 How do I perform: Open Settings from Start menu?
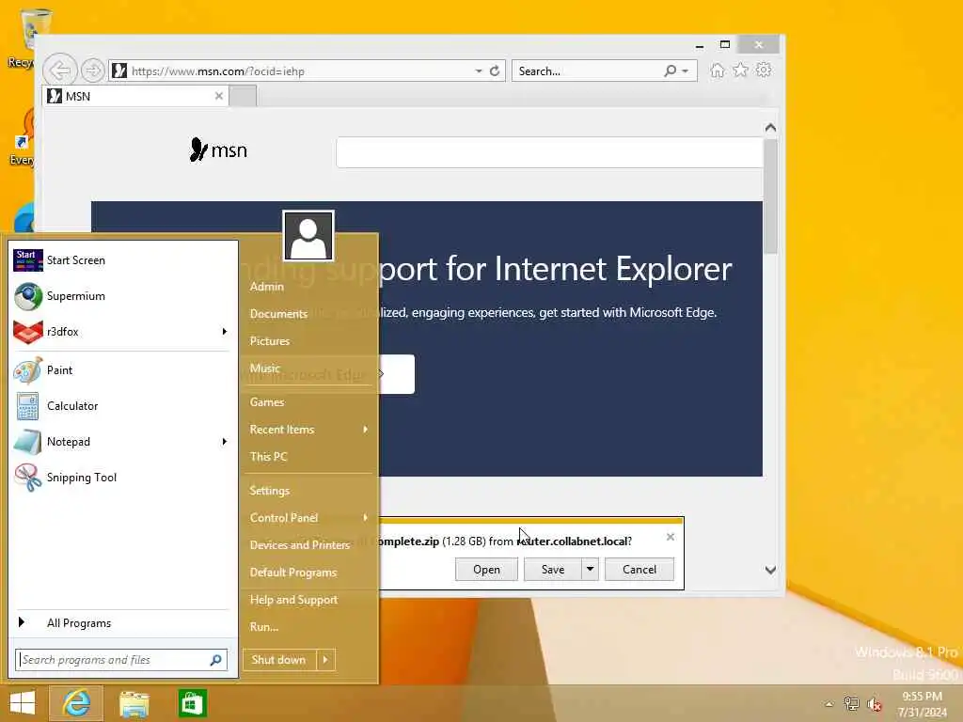270,491
